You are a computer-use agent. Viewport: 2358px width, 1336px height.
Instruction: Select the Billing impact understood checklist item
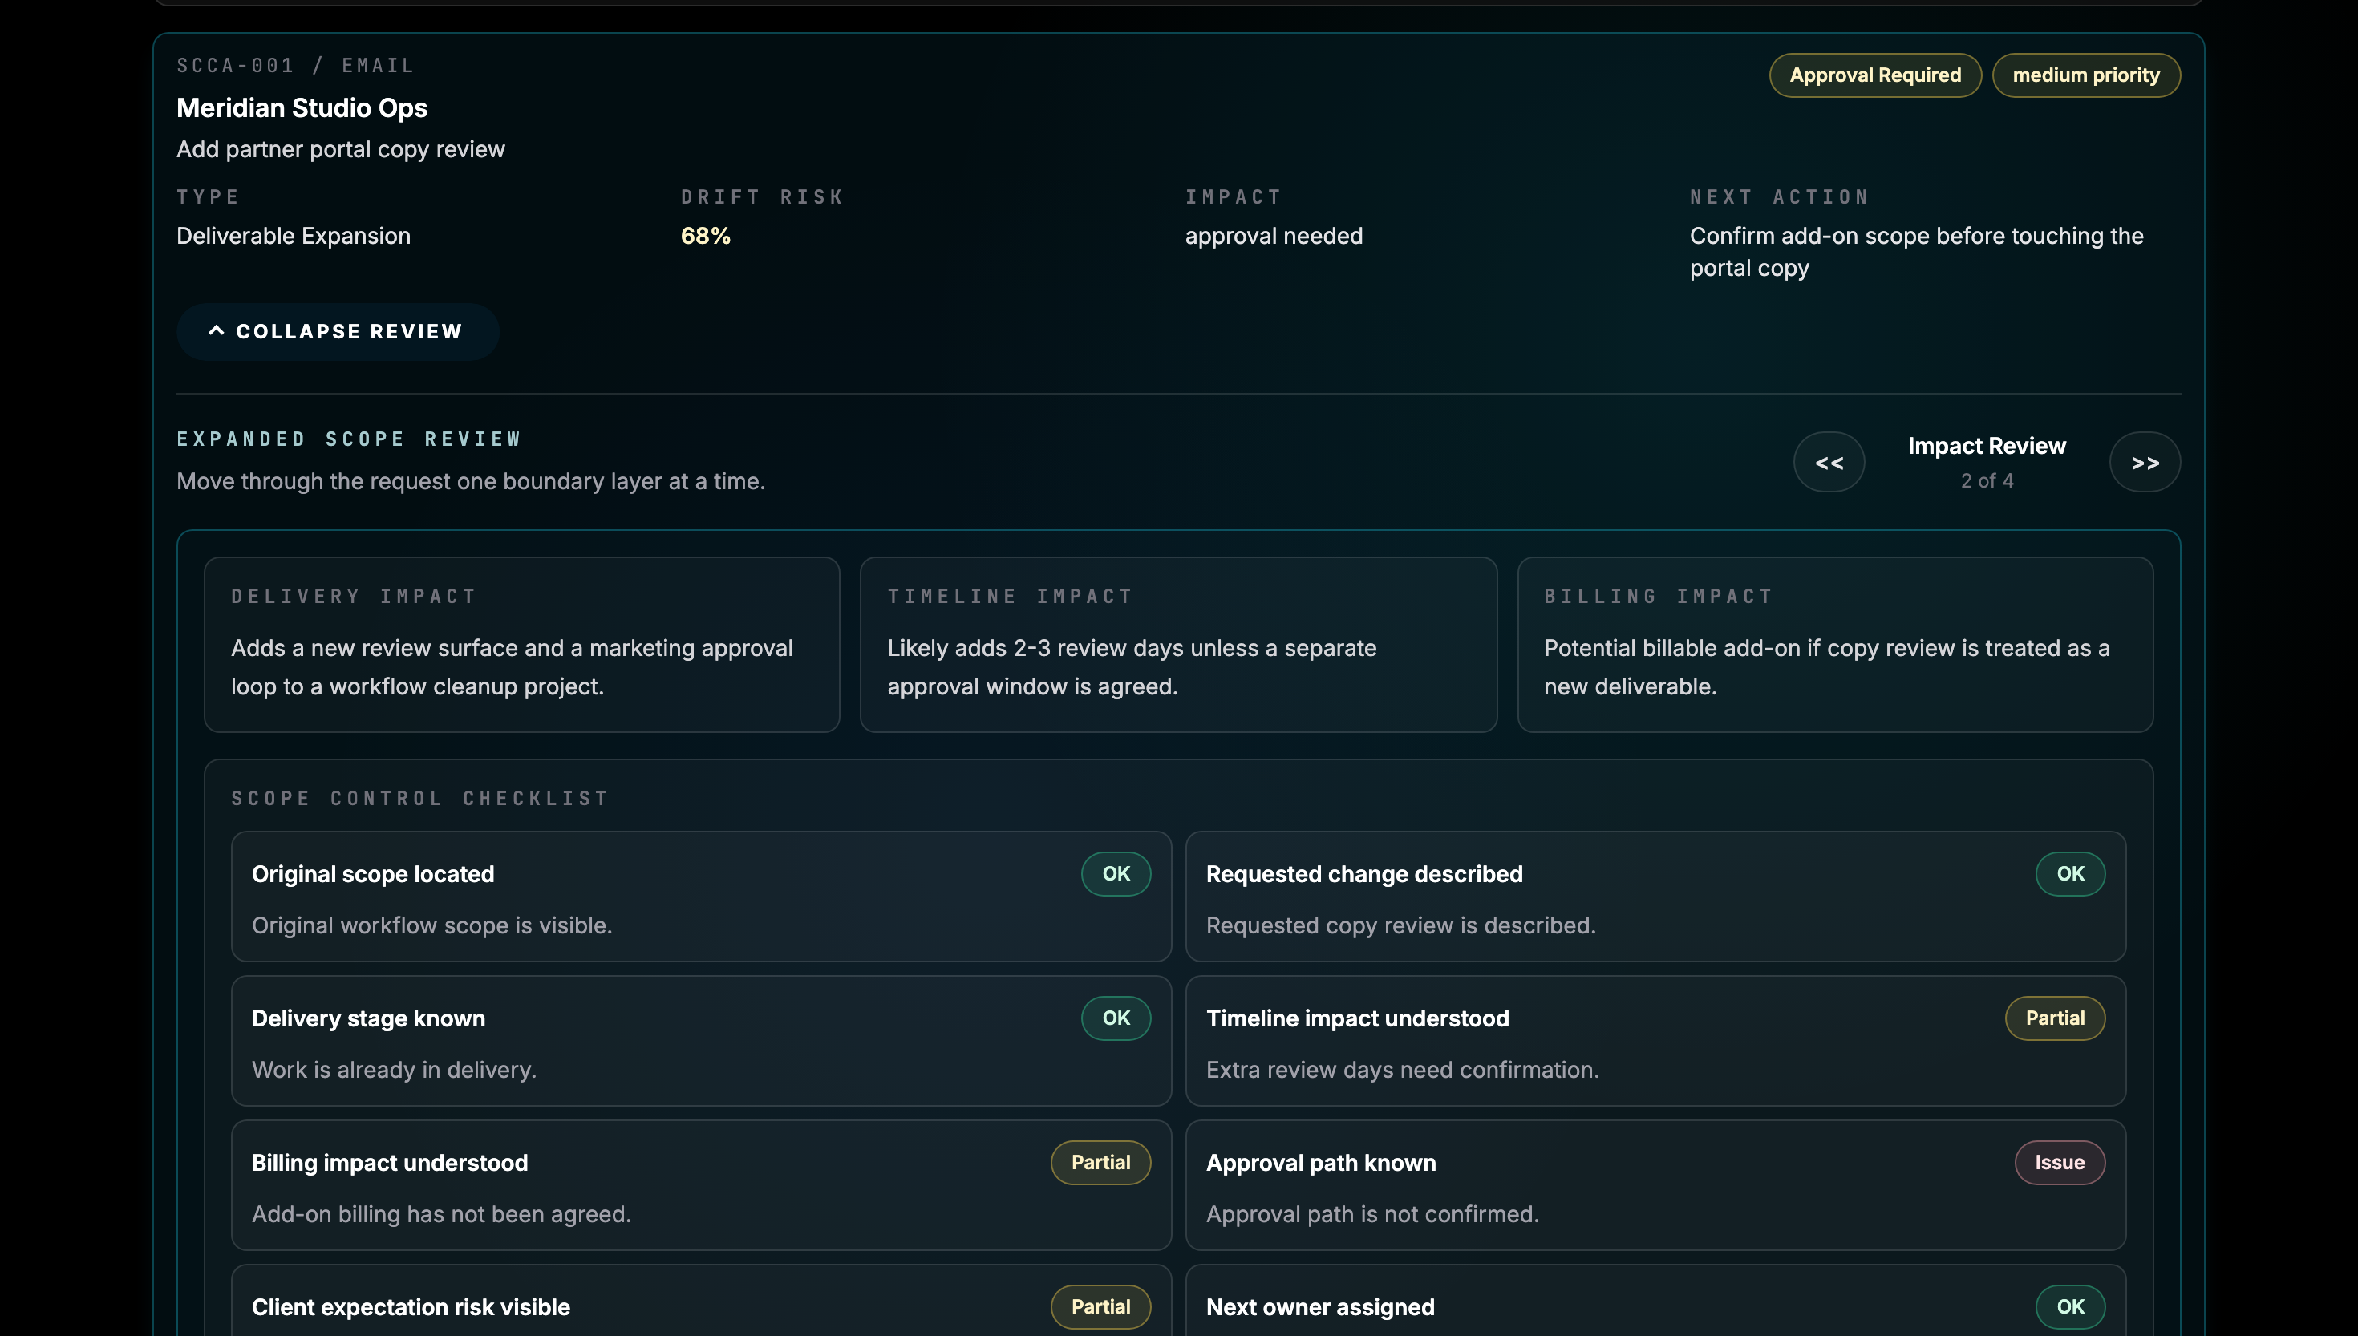point(701,1184)
